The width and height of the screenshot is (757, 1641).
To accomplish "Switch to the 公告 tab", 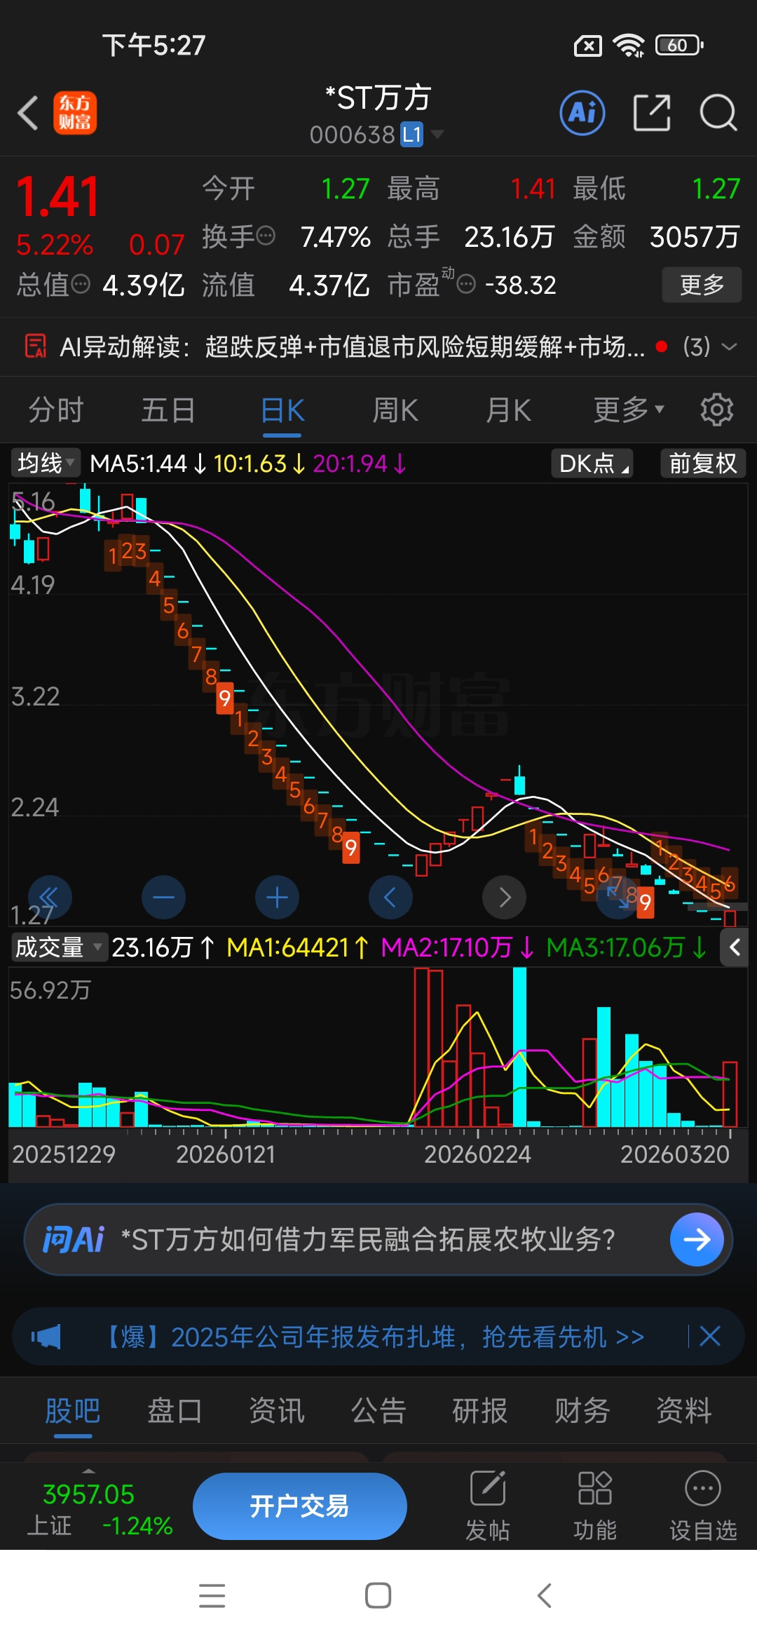I will [x=378, y=1411].
